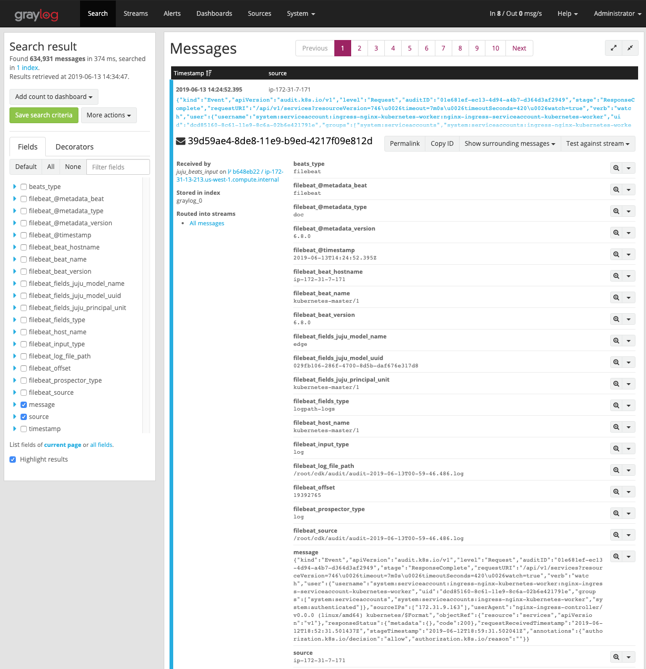
Task: Click magnifier icon for beats_type field
Action: click(616, 168)
